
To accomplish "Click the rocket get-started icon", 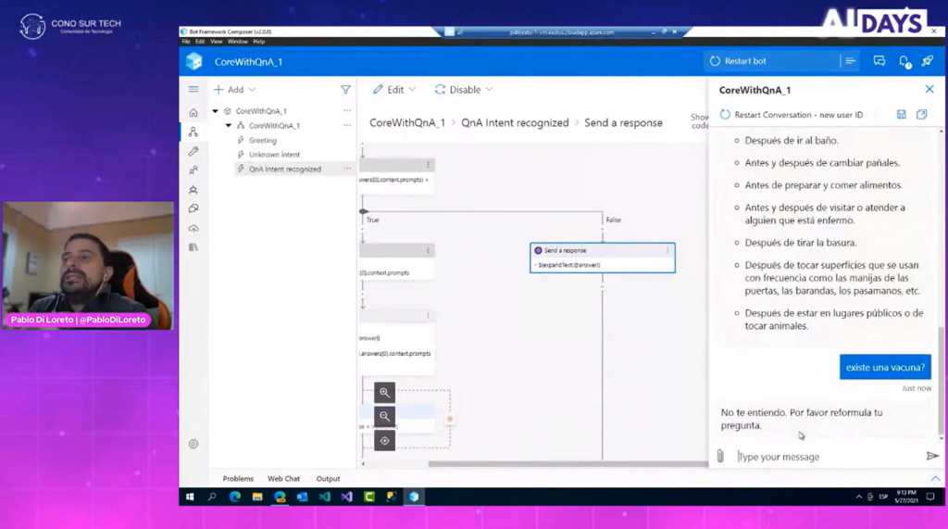I will pos(928,60).
